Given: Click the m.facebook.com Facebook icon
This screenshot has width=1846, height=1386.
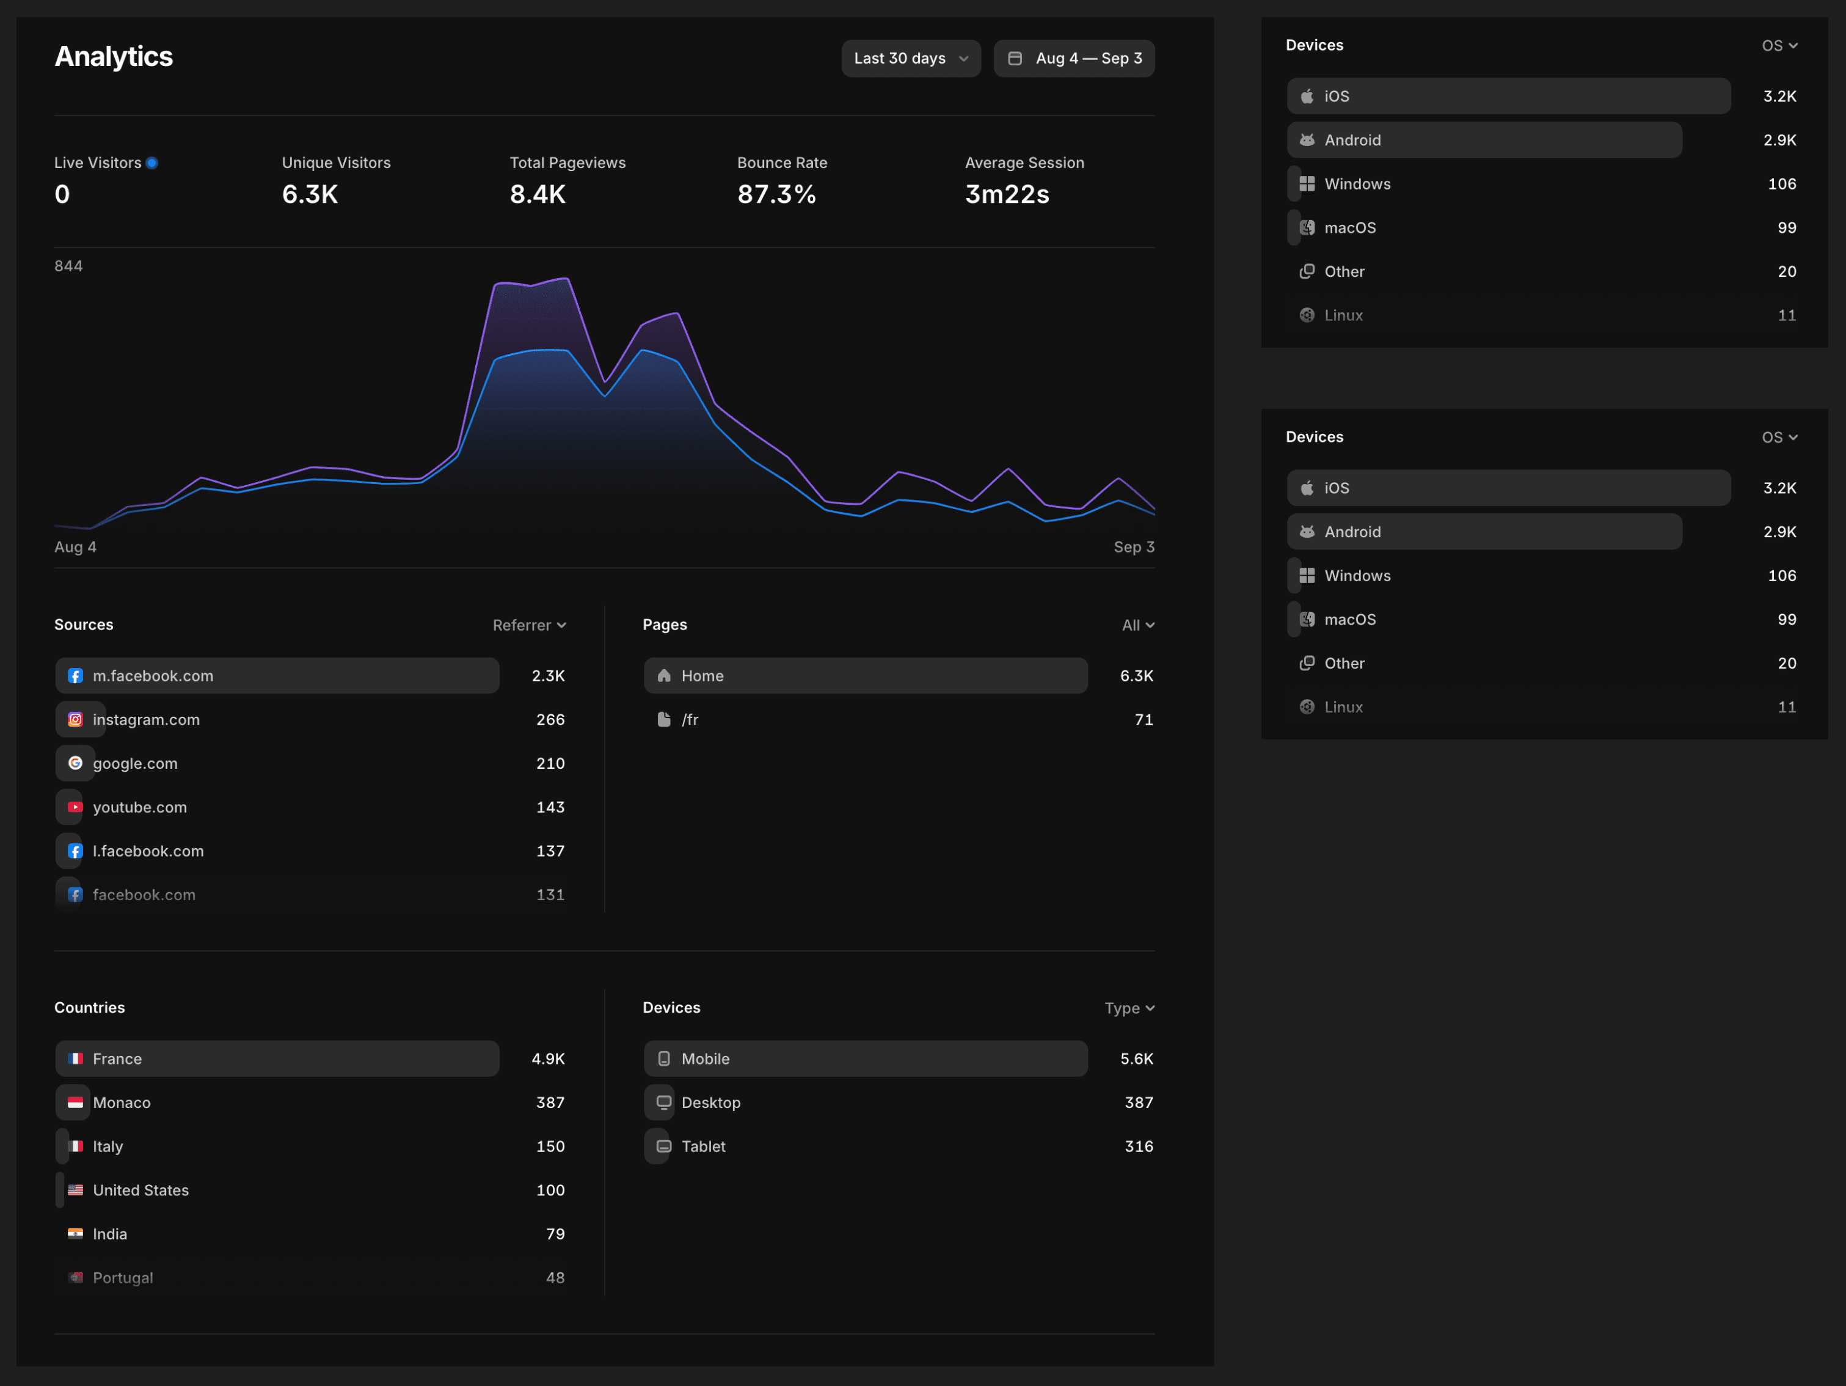Looking at the screenshot, I should pos(75,675).
